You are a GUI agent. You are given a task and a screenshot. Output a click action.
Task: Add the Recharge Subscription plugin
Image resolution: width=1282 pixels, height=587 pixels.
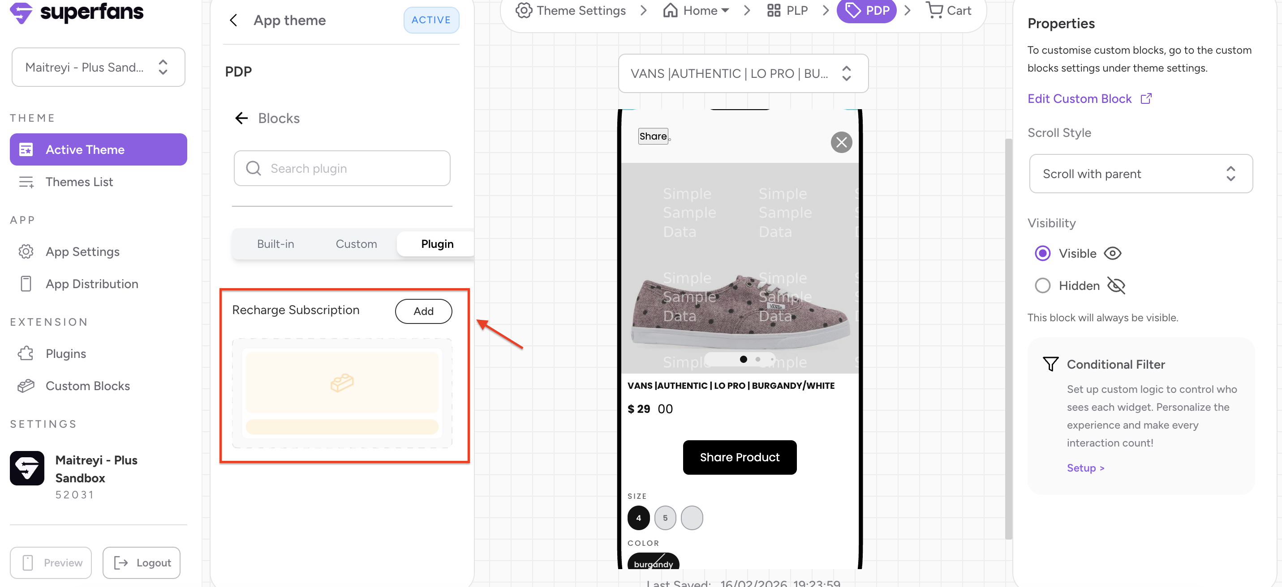(x=423, y=311)
